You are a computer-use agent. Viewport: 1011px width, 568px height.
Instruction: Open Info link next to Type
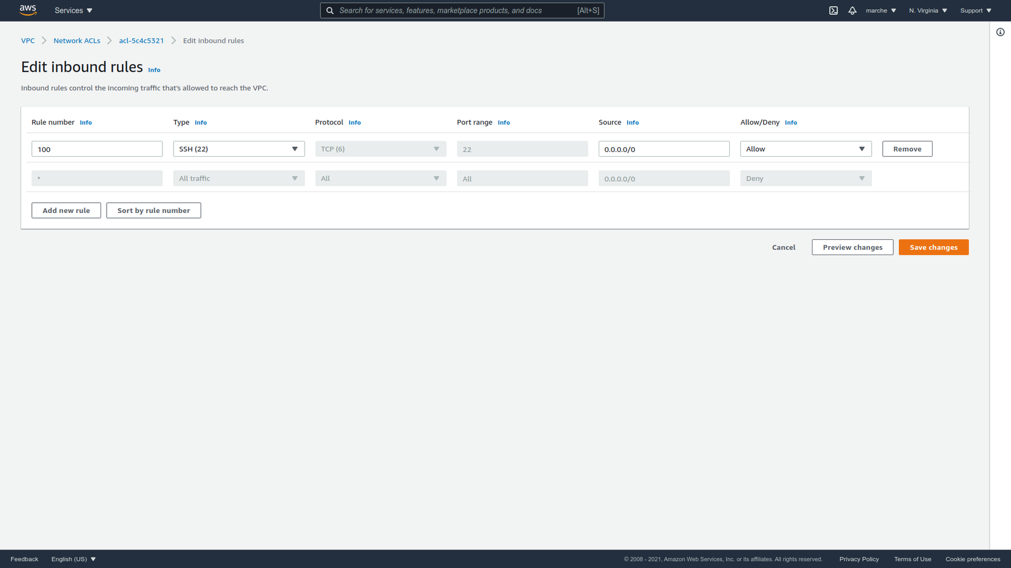tap(201, 122)
